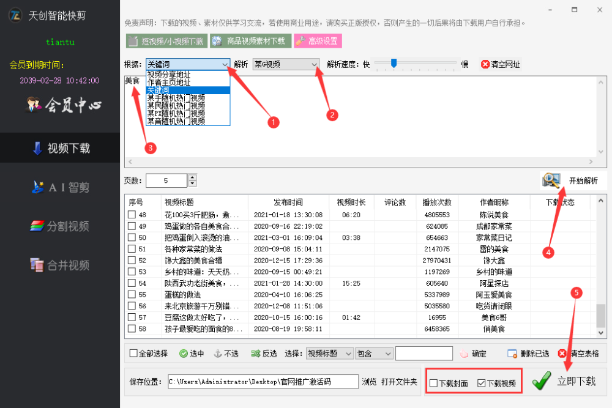Screen dimensions: 612x408
Task: Click the filter text input box
Action: pos(424,354)
